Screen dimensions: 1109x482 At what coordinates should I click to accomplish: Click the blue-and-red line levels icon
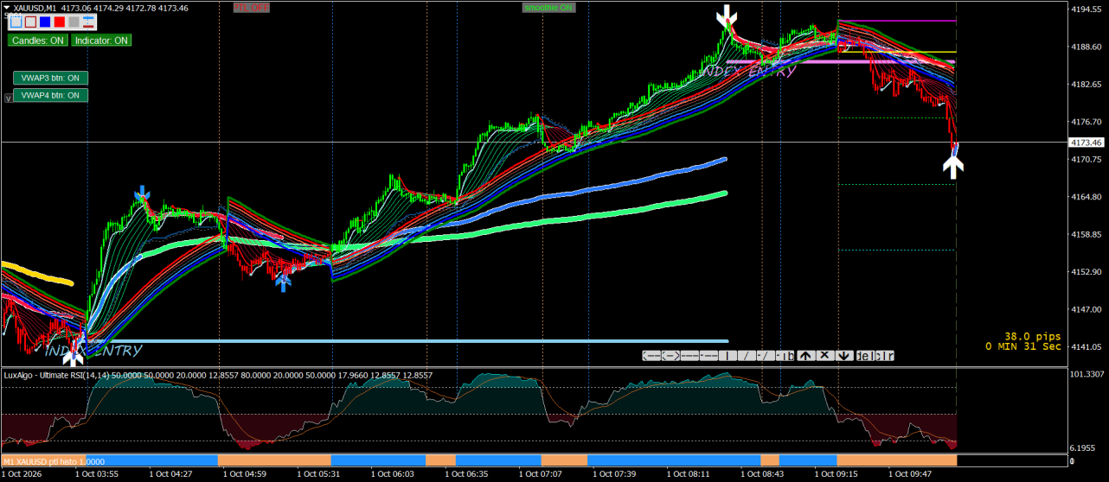pos(88,22)
